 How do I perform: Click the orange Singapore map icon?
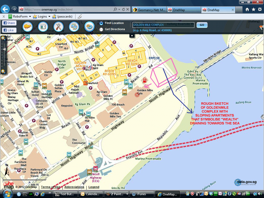(28, 26)
